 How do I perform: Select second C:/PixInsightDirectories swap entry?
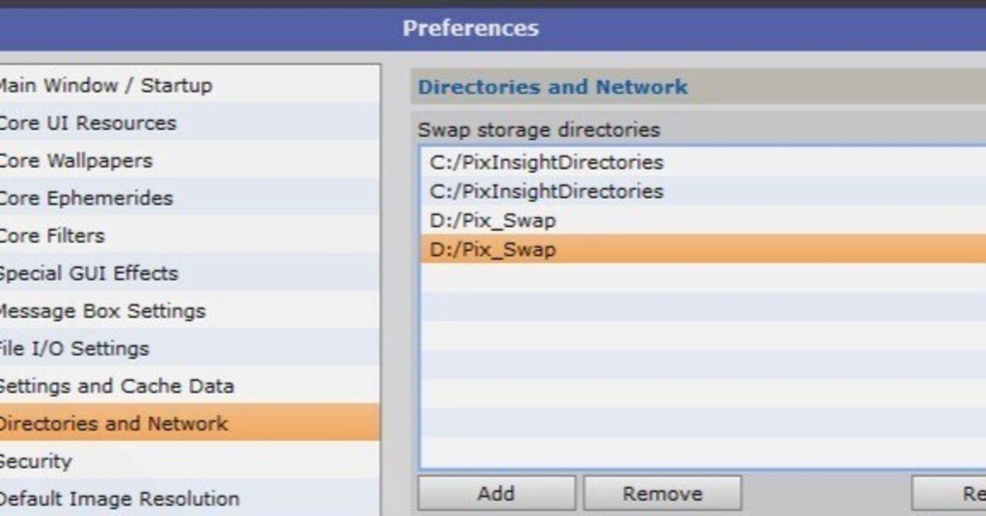[x=546, y=191]
